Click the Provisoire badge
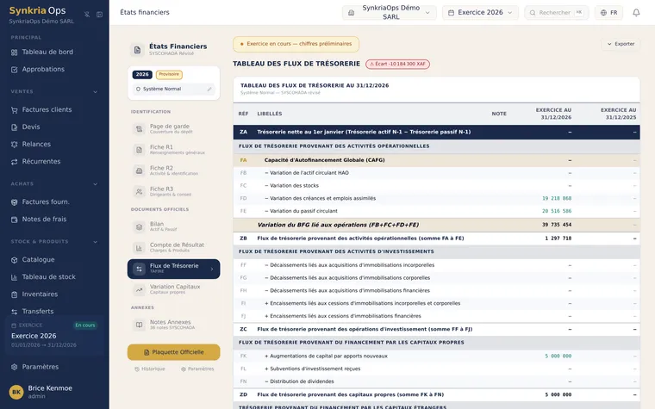This screenshot has width=655, height=409. point(169,75)
